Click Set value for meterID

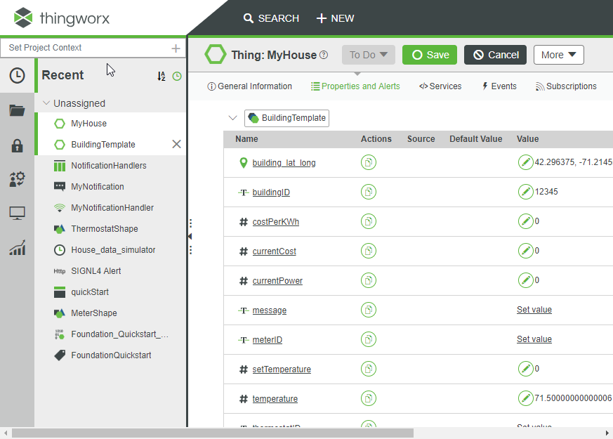[x=534, y=339]
